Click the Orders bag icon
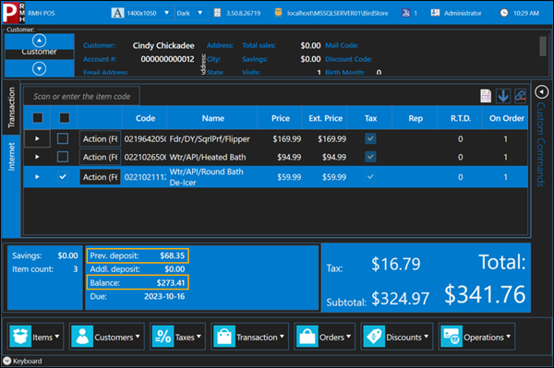This screenshot has height=368, width=554. (x=307, y=337)
